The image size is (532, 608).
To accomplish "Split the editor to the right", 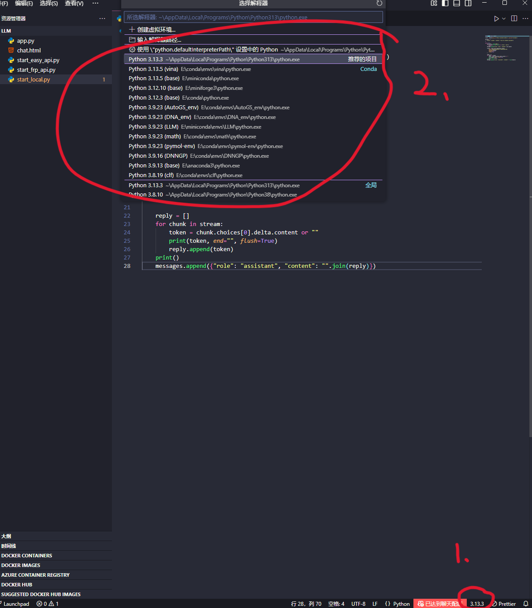I will coord(514,19).
